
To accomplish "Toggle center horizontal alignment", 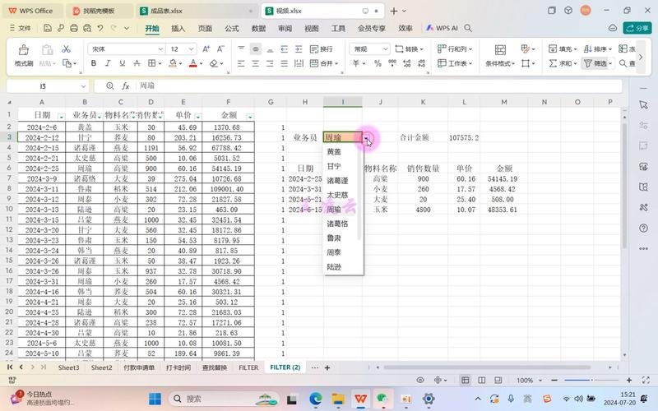I will (x=256, y=63).
